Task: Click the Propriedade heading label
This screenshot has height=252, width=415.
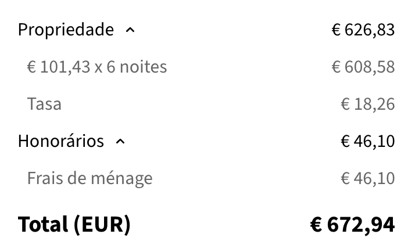Action: click(x=66, y=30)
